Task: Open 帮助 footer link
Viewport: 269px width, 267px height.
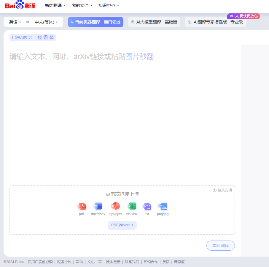Action: (79, 262)
